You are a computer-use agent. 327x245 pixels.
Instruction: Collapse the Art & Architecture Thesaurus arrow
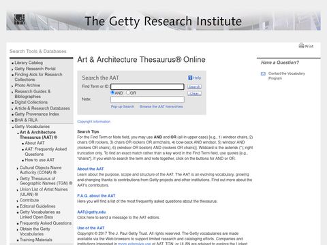(x=18, y=133)
